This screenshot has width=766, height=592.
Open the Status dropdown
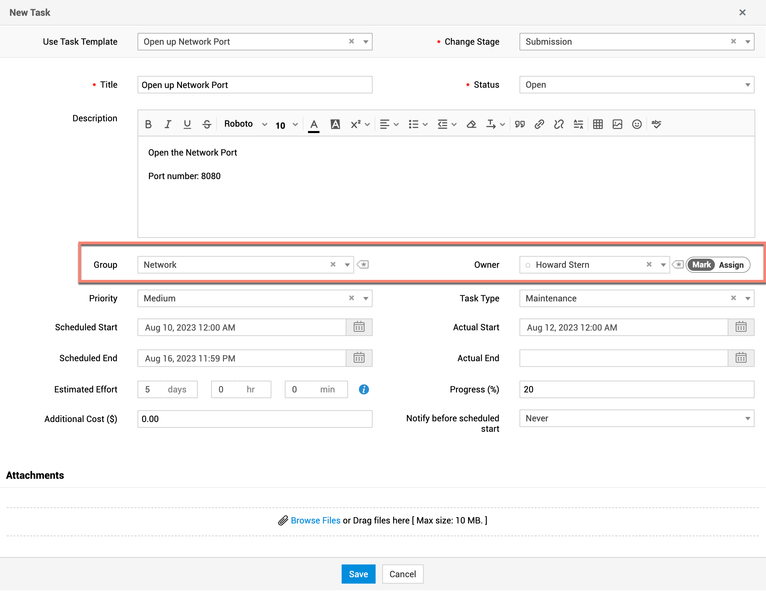637,85
